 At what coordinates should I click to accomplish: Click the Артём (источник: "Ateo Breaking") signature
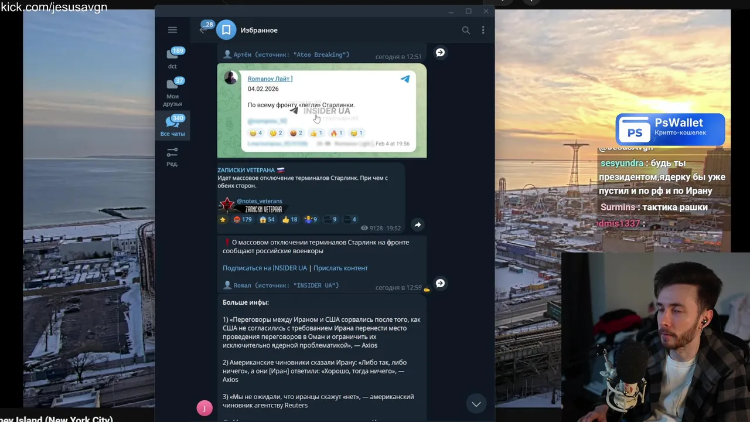click(x=286, y=55)
